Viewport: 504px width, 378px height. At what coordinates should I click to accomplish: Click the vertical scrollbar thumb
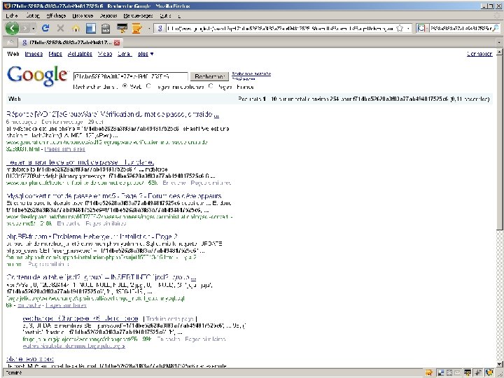(499, 142)
